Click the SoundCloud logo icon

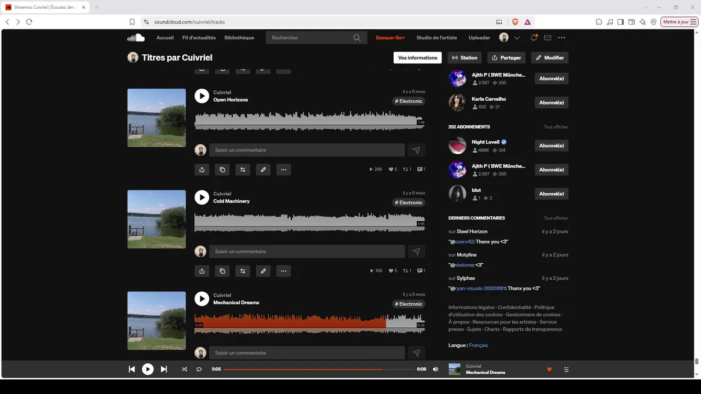pyautogui.click(x=136, y=38)
